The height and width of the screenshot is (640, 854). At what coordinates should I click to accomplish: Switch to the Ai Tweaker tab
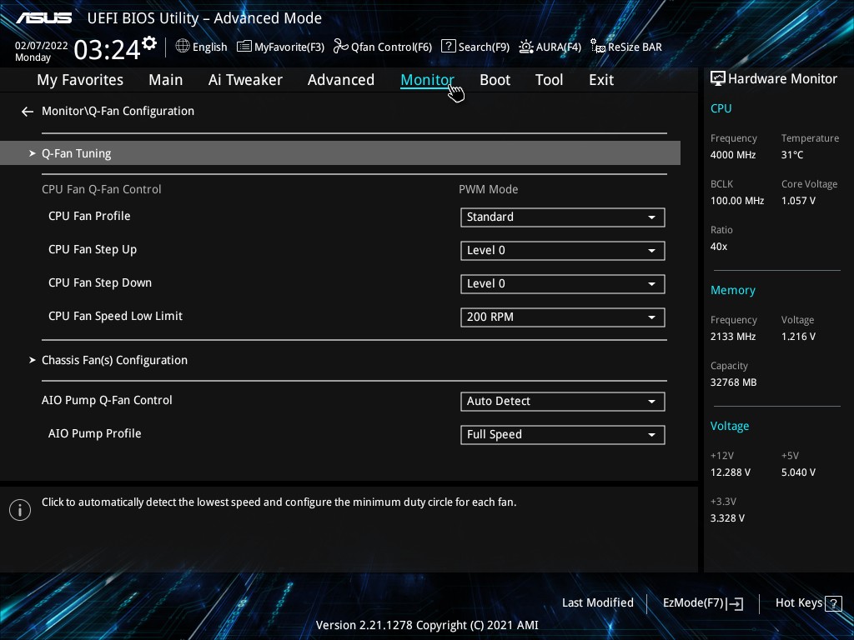[x=245, y=80]
